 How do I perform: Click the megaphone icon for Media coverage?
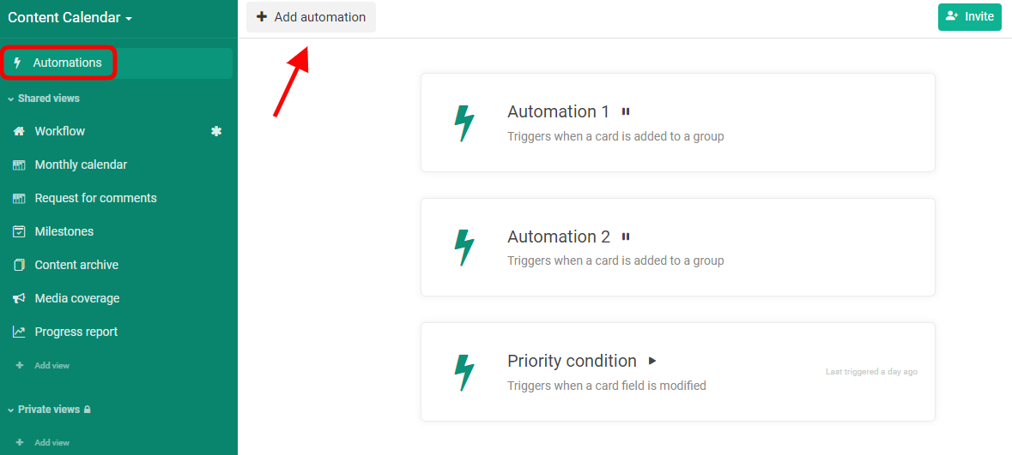[x=19, y=298]
